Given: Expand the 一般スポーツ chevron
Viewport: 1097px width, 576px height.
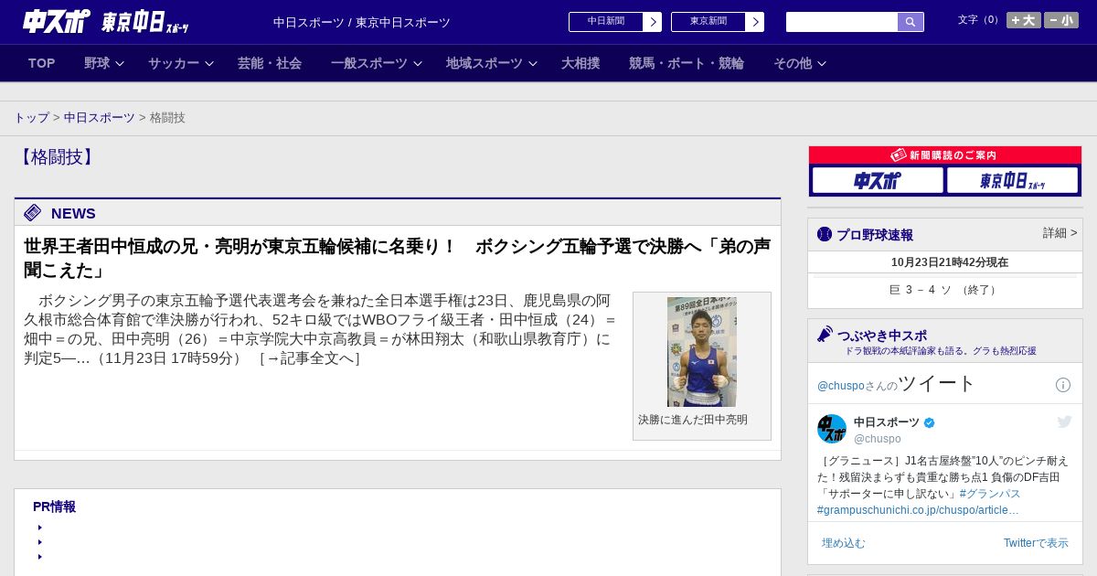Looking at the screenshot, I should (x=418, y=63).
